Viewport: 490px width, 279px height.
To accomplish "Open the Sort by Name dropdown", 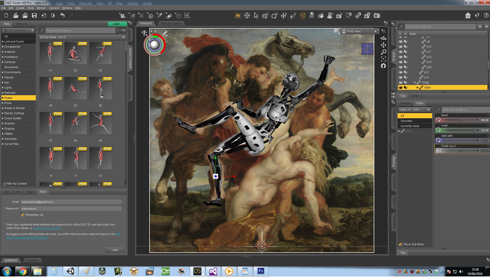I will pyautogui.click(x=82, y=37).
